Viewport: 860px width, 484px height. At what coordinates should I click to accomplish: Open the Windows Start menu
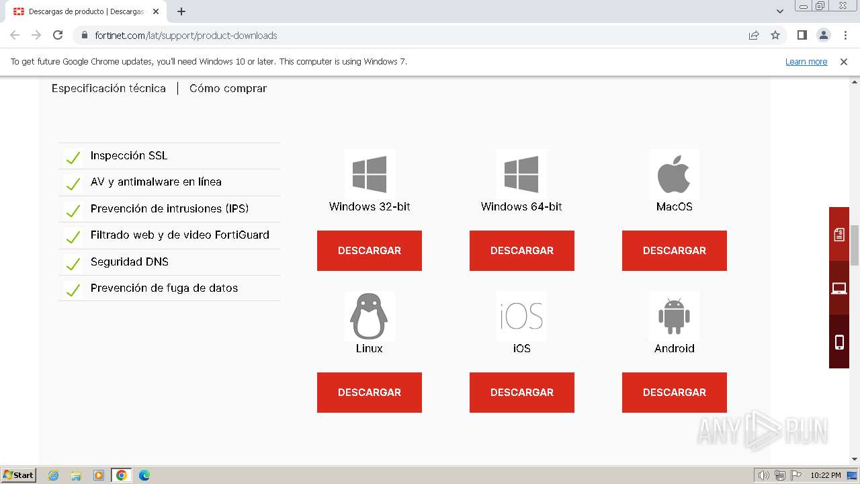(19, 475)
